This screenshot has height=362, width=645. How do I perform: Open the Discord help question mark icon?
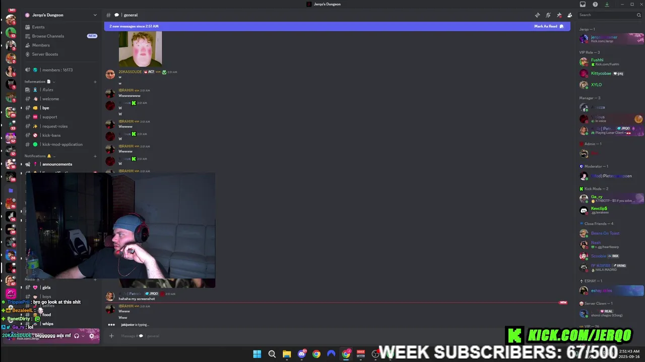click(x=595, y=4)
